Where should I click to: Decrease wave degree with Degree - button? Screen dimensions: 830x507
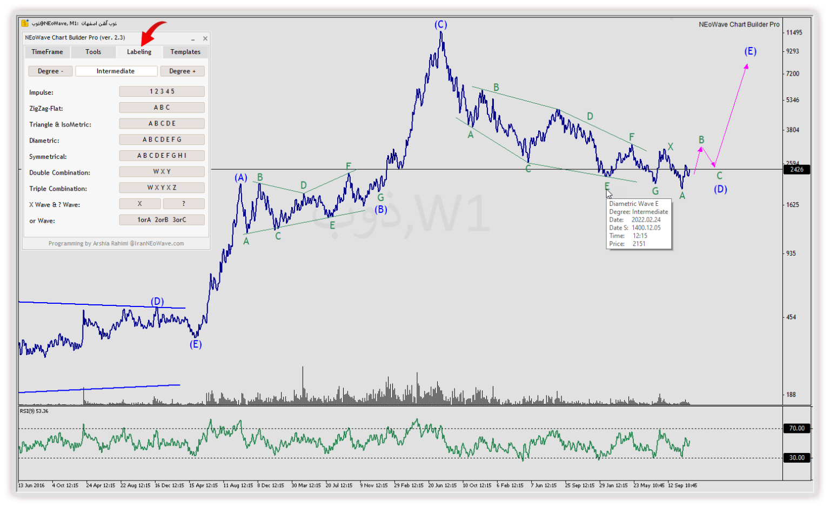[x=50, y=71]
